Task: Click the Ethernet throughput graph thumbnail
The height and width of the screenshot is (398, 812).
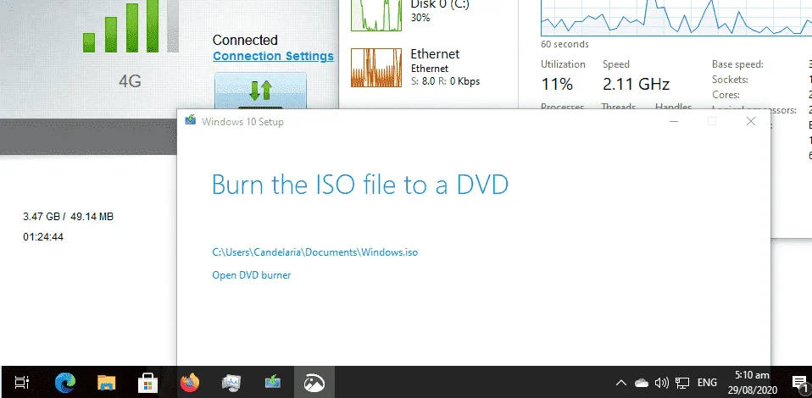Action: (x=376, y=67)
